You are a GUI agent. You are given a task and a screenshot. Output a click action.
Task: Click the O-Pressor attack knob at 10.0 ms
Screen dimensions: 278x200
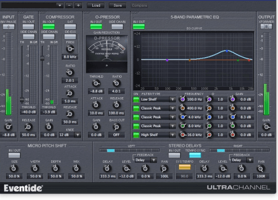click(x=96, y=105)
